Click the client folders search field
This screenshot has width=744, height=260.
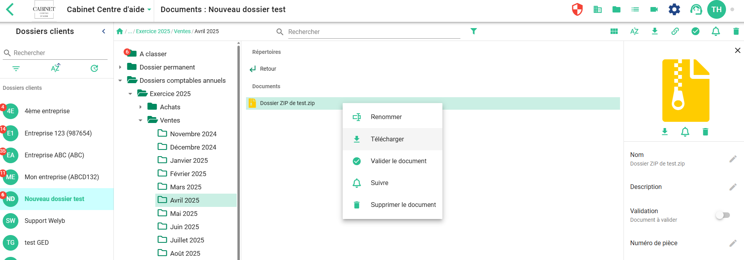pyautogui.click(x=60, y=53)
